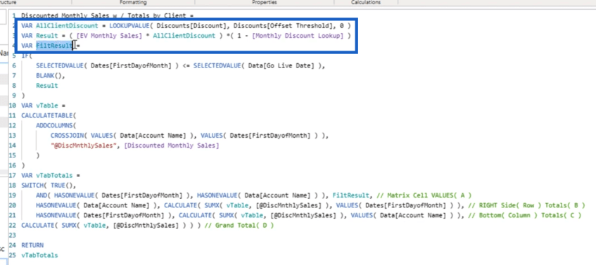Open the Formatting ribbon group

(133, 2)
